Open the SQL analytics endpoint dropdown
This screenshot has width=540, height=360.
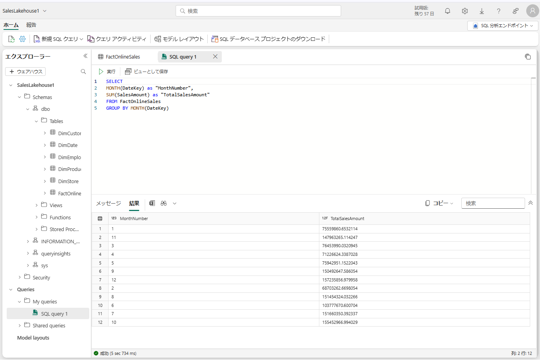(x=503, y=26)
